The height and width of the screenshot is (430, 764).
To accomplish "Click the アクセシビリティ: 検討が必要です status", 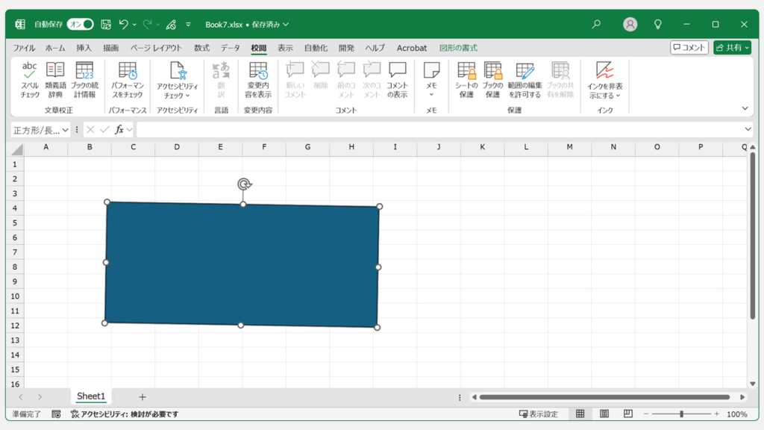I will tap(125, 414).
